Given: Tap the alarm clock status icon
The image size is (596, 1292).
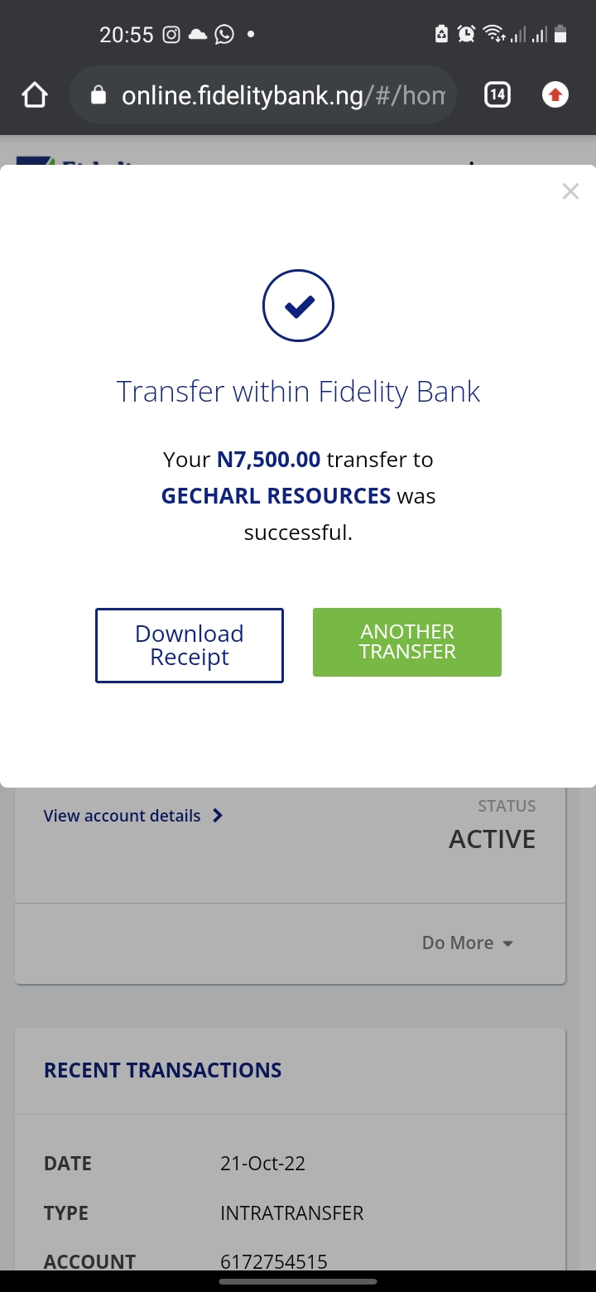Looking at the screenshot, I should [467, 35].
